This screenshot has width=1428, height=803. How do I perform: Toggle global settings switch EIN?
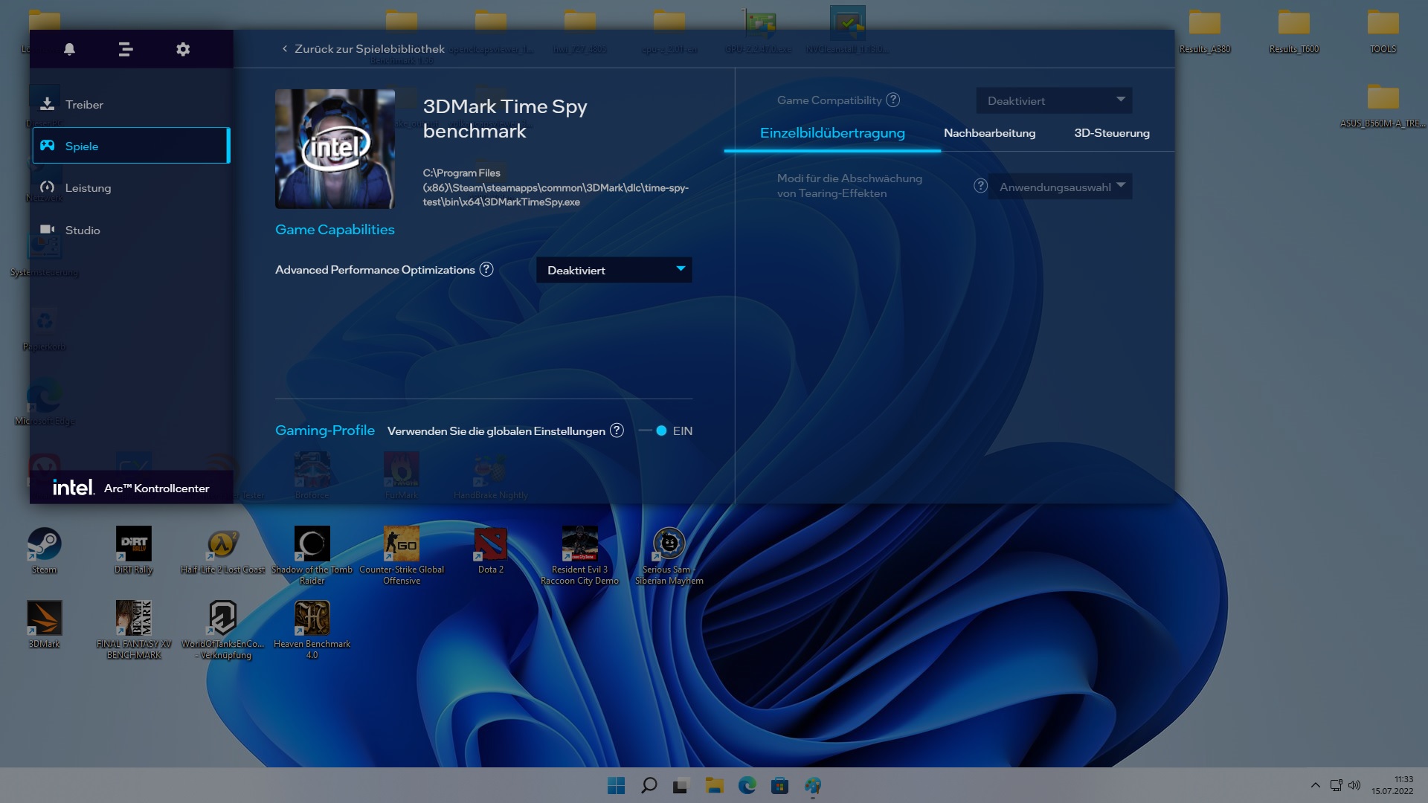pos(655,431)
